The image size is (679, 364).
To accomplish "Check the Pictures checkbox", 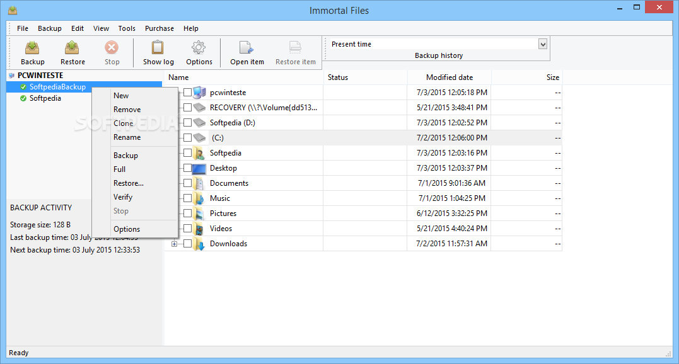I will click(187, 213).
